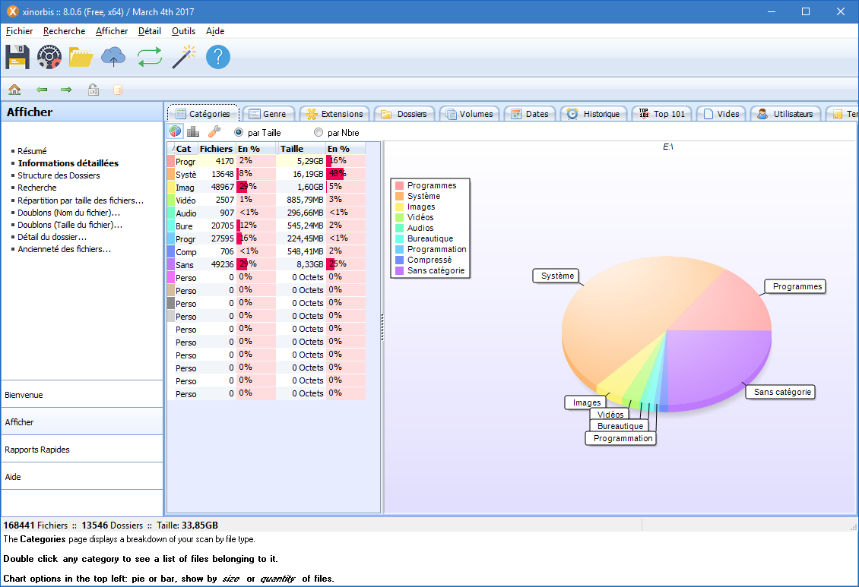
Task: Switch to the Genre tab
Action: click(268, 114)
